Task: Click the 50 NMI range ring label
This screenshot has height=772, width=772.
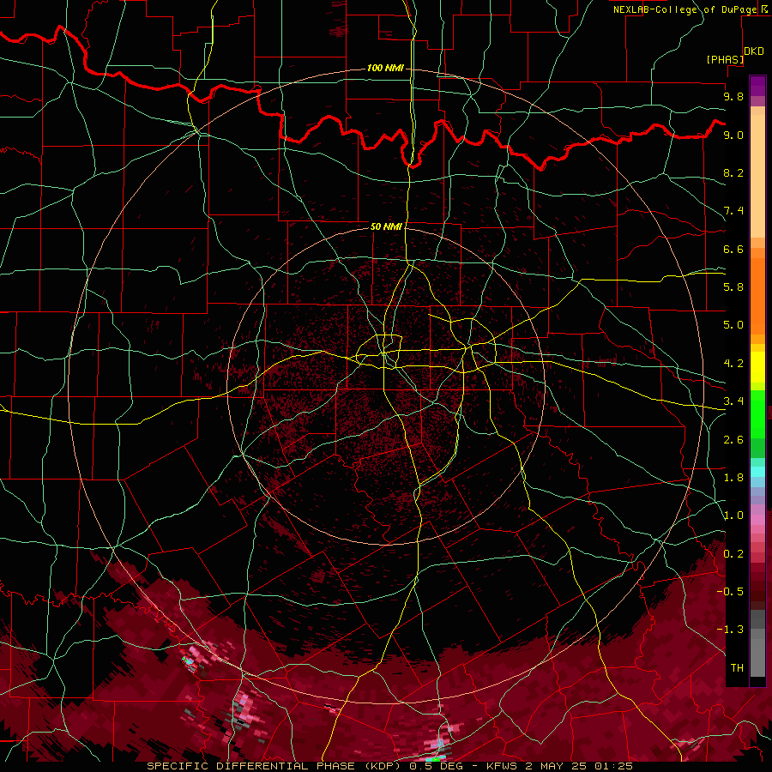Action: (x=386, y=226)
